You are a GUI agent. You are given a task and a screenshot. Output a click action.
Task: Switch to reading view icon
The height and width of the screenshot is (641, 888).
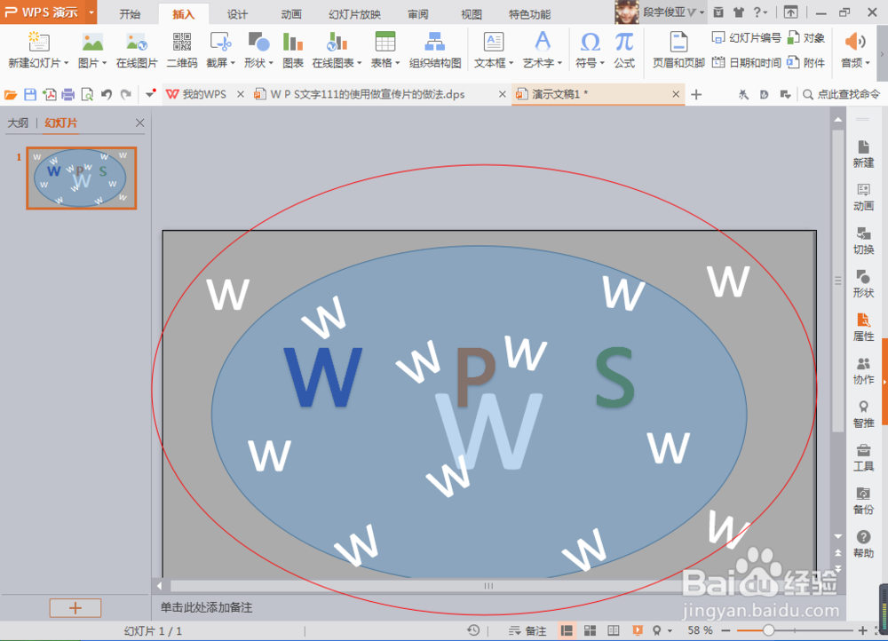pyautogui.click(x=614, y=630)
